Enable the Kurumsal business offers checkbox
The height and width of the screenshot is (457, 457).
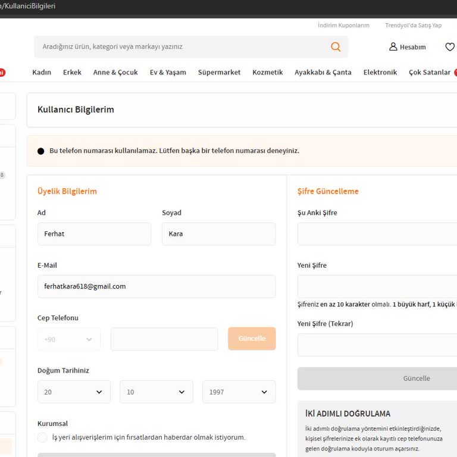pos(42,437)
